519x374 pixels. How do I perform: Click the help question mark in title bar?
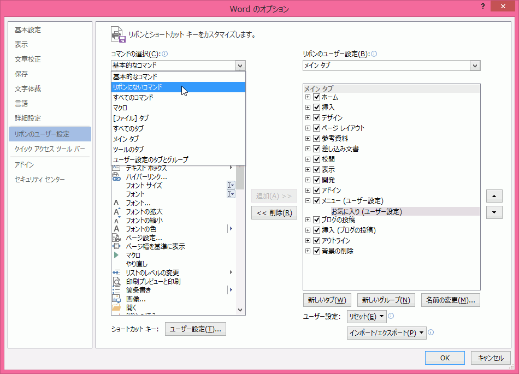(483, 7)
